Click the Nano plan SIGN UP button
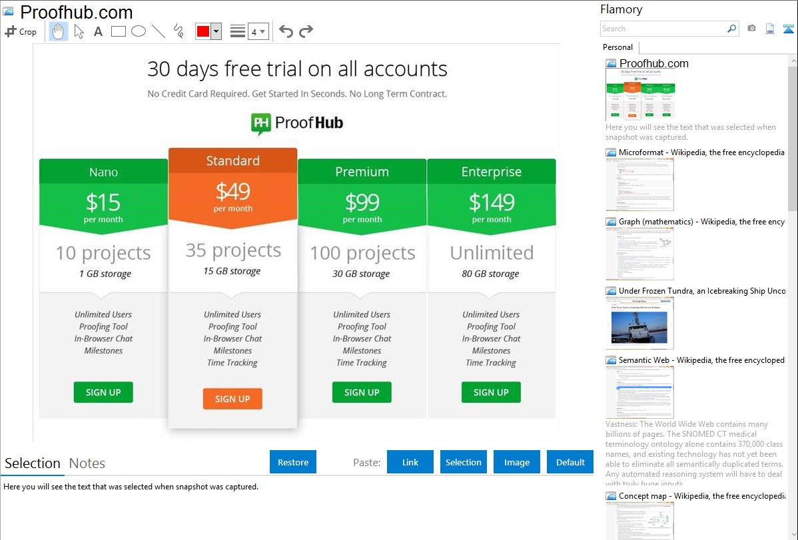 tap(103, 392)
